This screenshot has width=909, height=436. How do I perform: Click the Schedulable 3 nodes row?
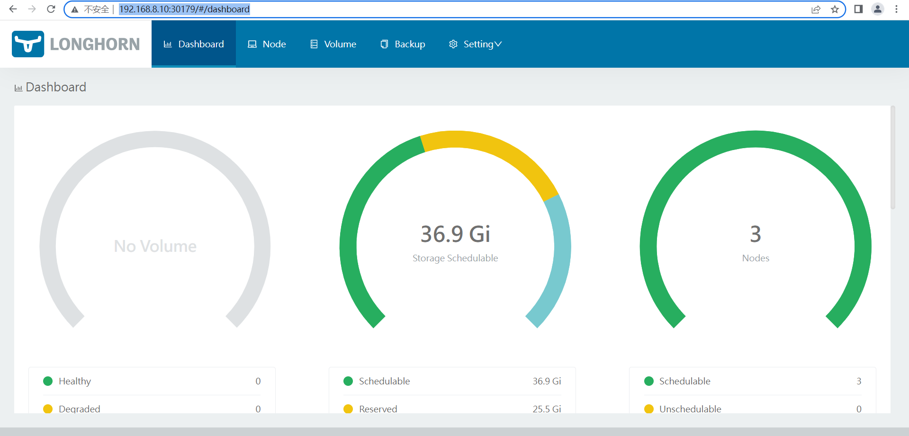pyautogui.click(x=753, y=381)
